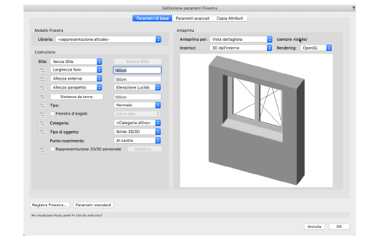The height and width of the screenshot is (240, 387).
Task: Open Inserisci dropdown showing 3D dall'interno
Action: click(241, 48)
